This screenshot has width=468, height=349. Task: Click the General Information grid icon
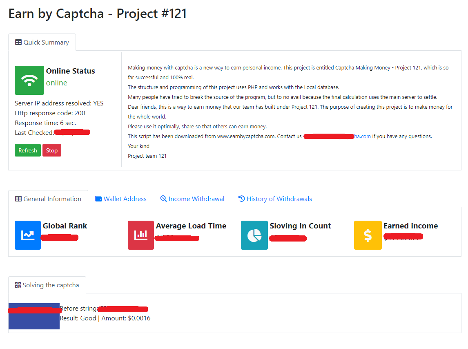[18, 199]
